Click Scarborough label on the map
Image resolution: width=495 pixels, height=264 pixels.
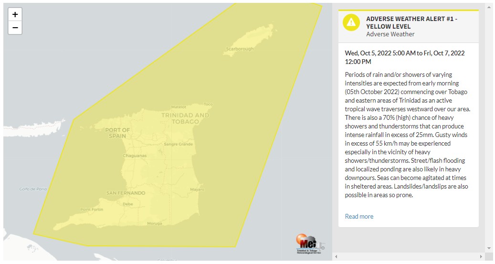point(240,49)
